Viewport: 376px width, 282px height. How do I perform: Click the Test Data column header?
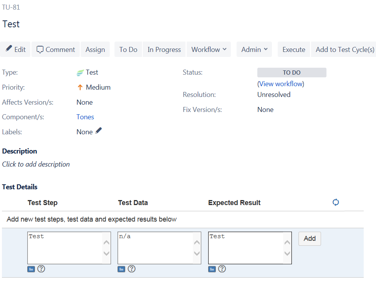[x=133, y=202]
